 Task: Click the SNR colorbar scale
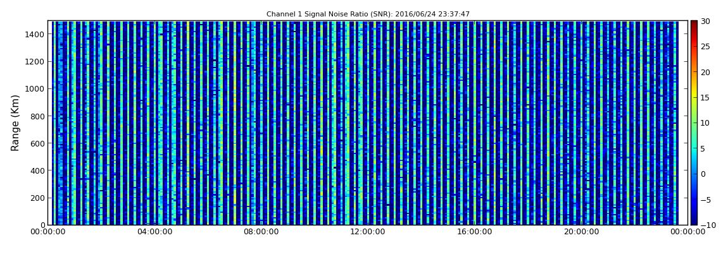click(x=694, y=123)
